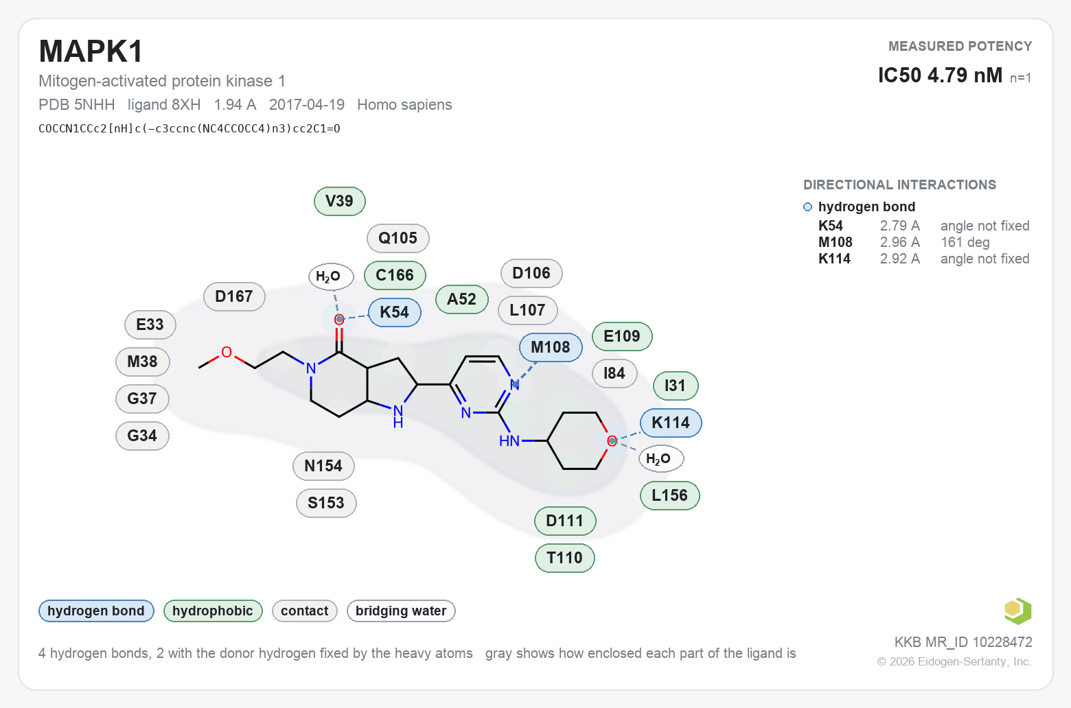Image resolution: width=1071 pixels, height=708 pixels.
Task: Click the MAPK1 title
Action: pos(91,52)
